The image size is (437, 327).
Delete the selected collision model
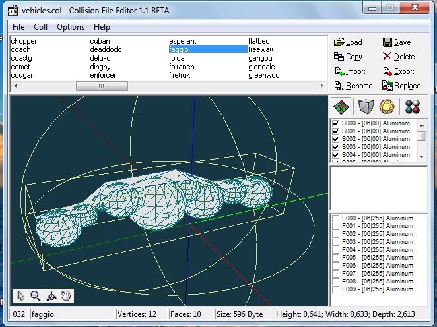[399, 57]
